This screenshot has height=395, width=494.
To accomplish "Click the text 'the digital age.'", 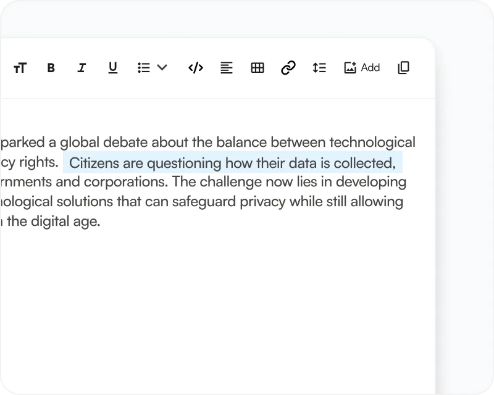I will (x=54, y=221).
